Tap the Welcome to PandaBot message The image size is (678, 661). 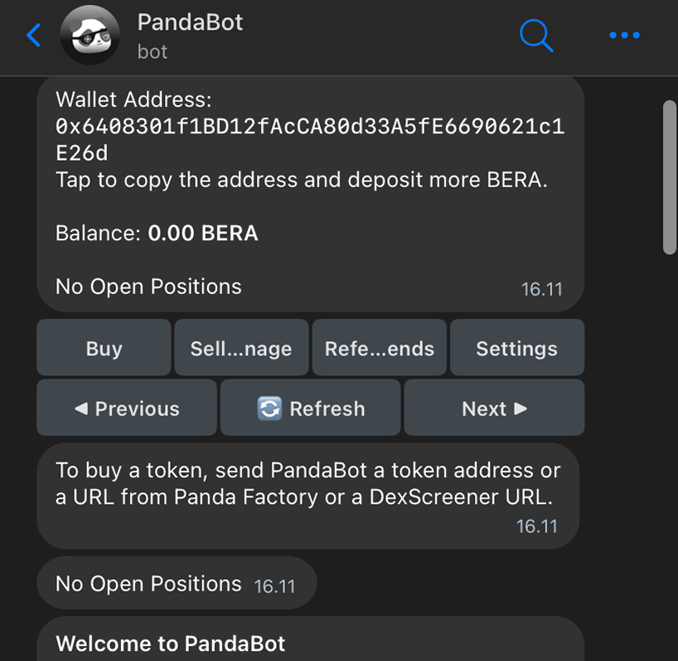(x=171, y=644)
